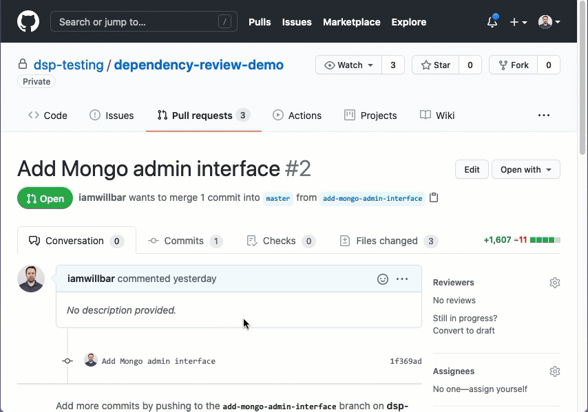
Task: Focus the Search or jump to field
Action: coord(143,22)
